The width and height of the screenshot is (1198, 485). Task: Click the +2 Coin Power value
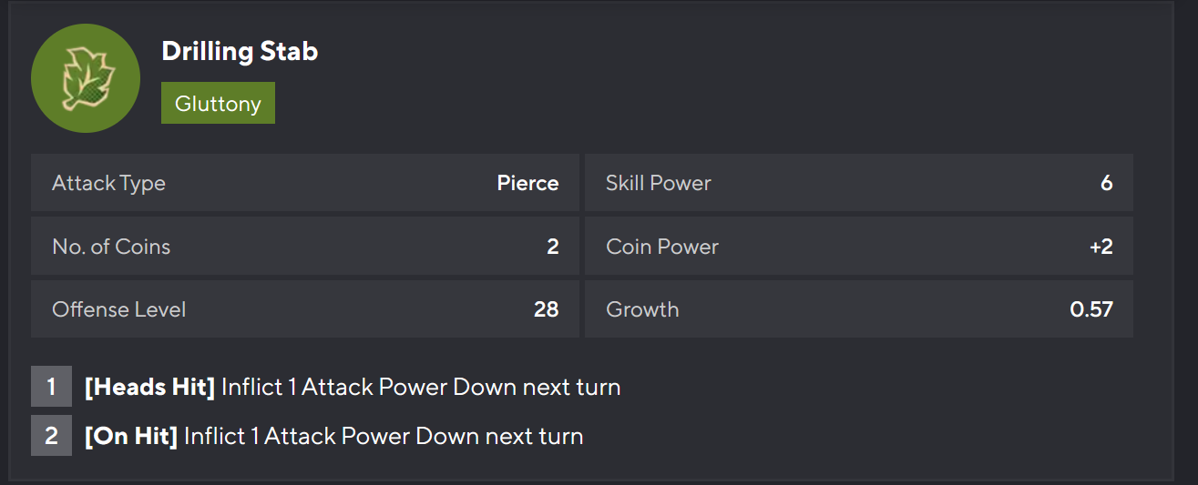(1101, 247)
